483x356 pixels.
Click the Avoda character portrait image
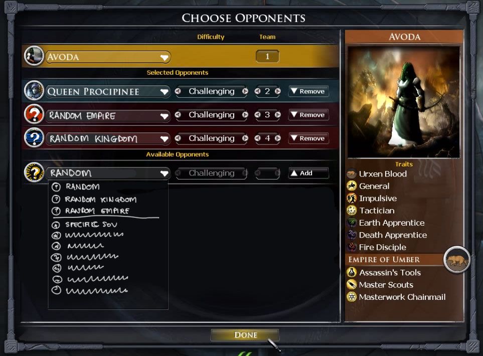coord(404,102)
